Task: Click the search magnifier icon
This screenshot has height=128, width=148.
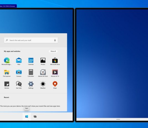Action: (x=7, y=40)
